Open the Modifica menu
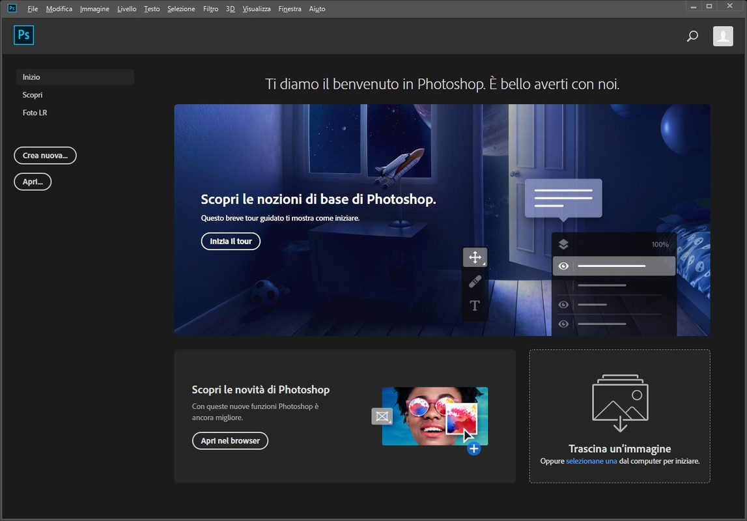The image size is (747, 521). (59, 8)
